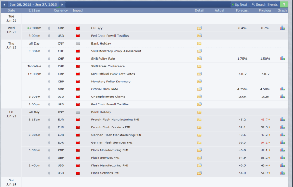Click the Date column header
Viewport: 293px width, 187px height.
pyautogui.click(x=11, y=11)
